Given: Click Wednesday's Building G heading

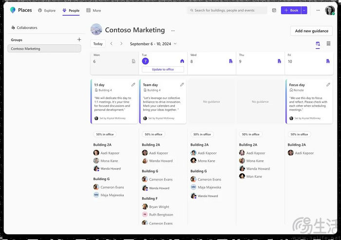Looking at the screenshot, I should click(x=199, y=171).
